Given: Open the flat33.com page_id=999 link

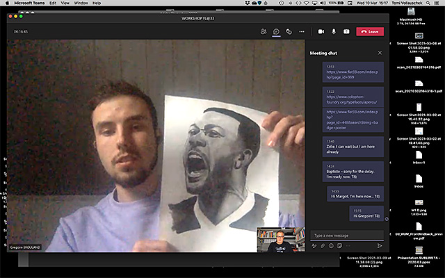Looking at the screenshot, I should (x=353, y=74).
